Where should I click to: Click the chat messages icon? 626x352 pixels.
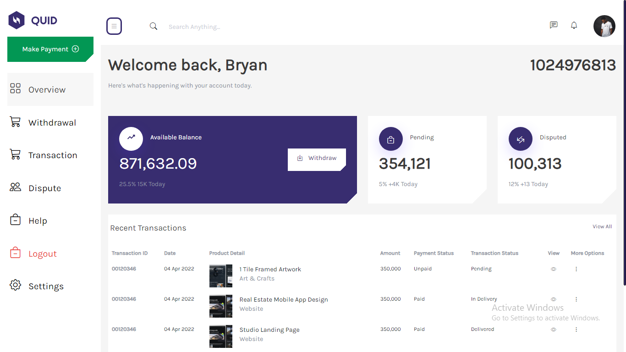(x=554, y=25)
